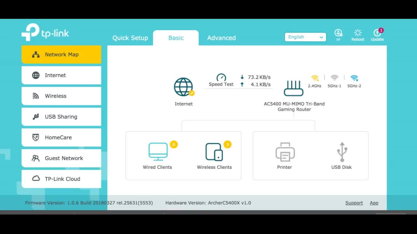Click the HomeCare shield icon
The width and height of the screenshot is (417, 234).
coord(36,137)
